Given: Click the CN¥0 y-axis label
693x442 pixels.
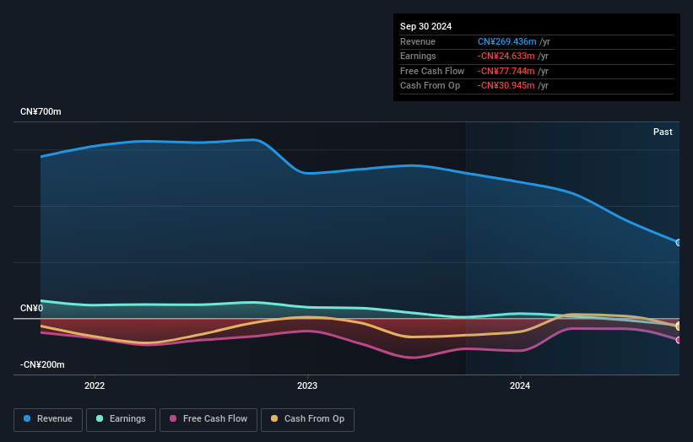Looking at the screenshot, I should coord(31,308).
